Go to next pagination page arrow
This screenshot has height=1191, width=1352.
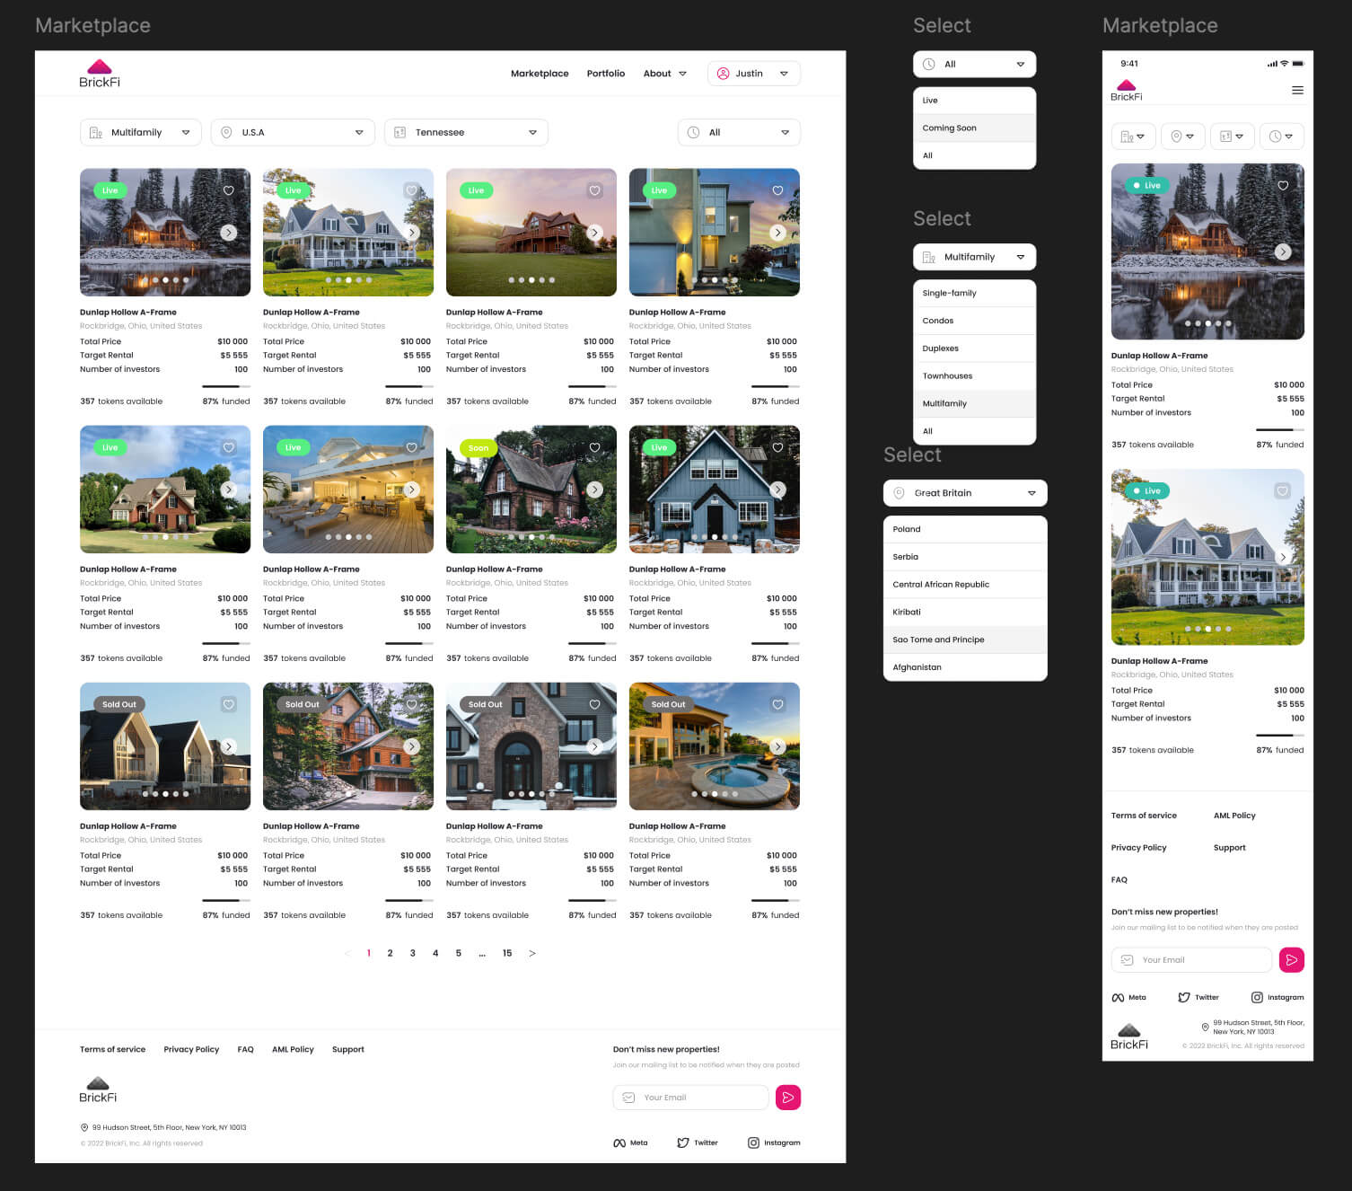[532, 954]
